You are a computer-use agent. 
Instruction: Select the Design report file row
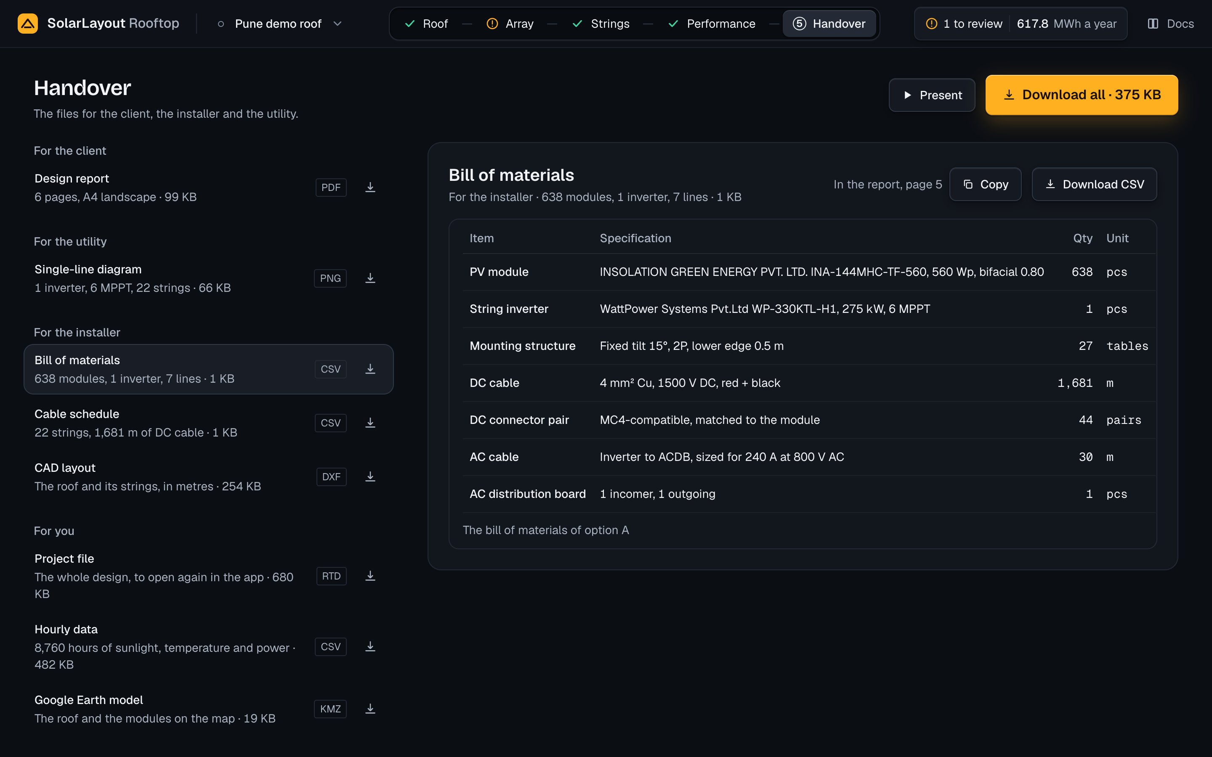coord(208,187)
